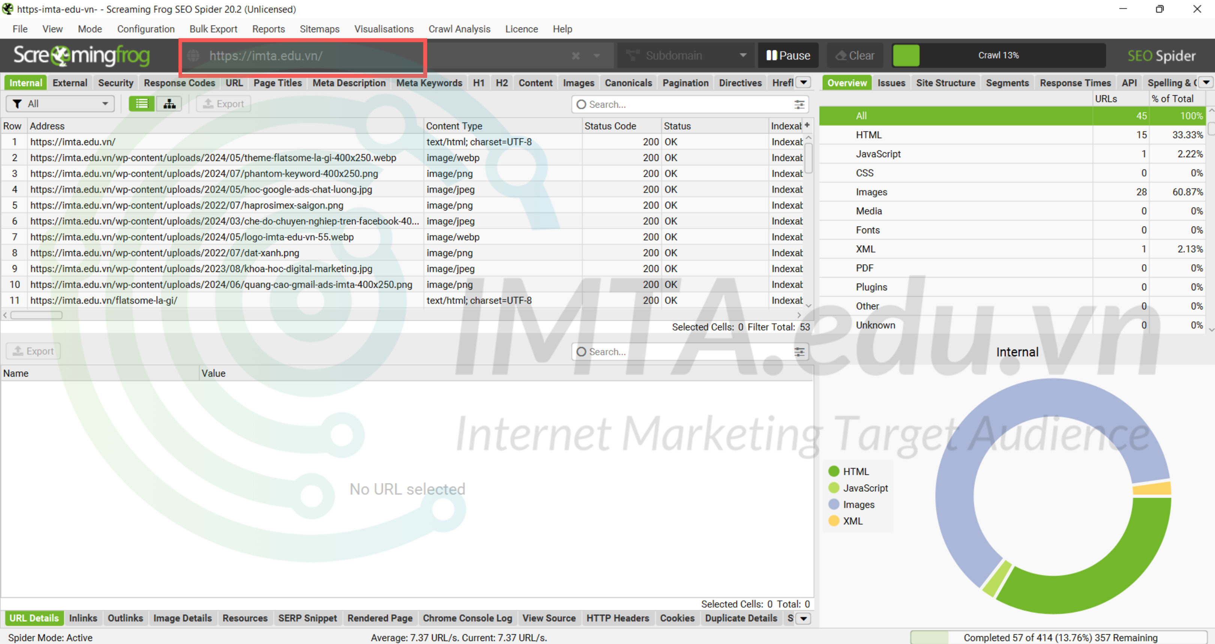Viewport: 1215px width, 644px height.
Task: Switch to Site Structure tab
Action: [x=945, y=83]
